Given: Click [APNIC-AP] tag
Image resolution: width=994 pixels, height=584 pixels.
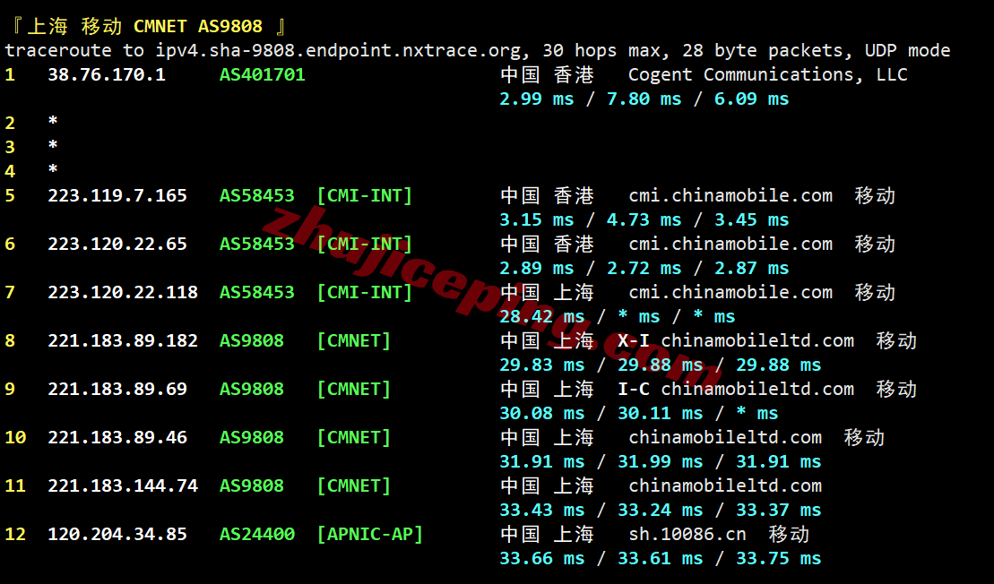Looking at the screenshot, I should [x=369, y=534].
